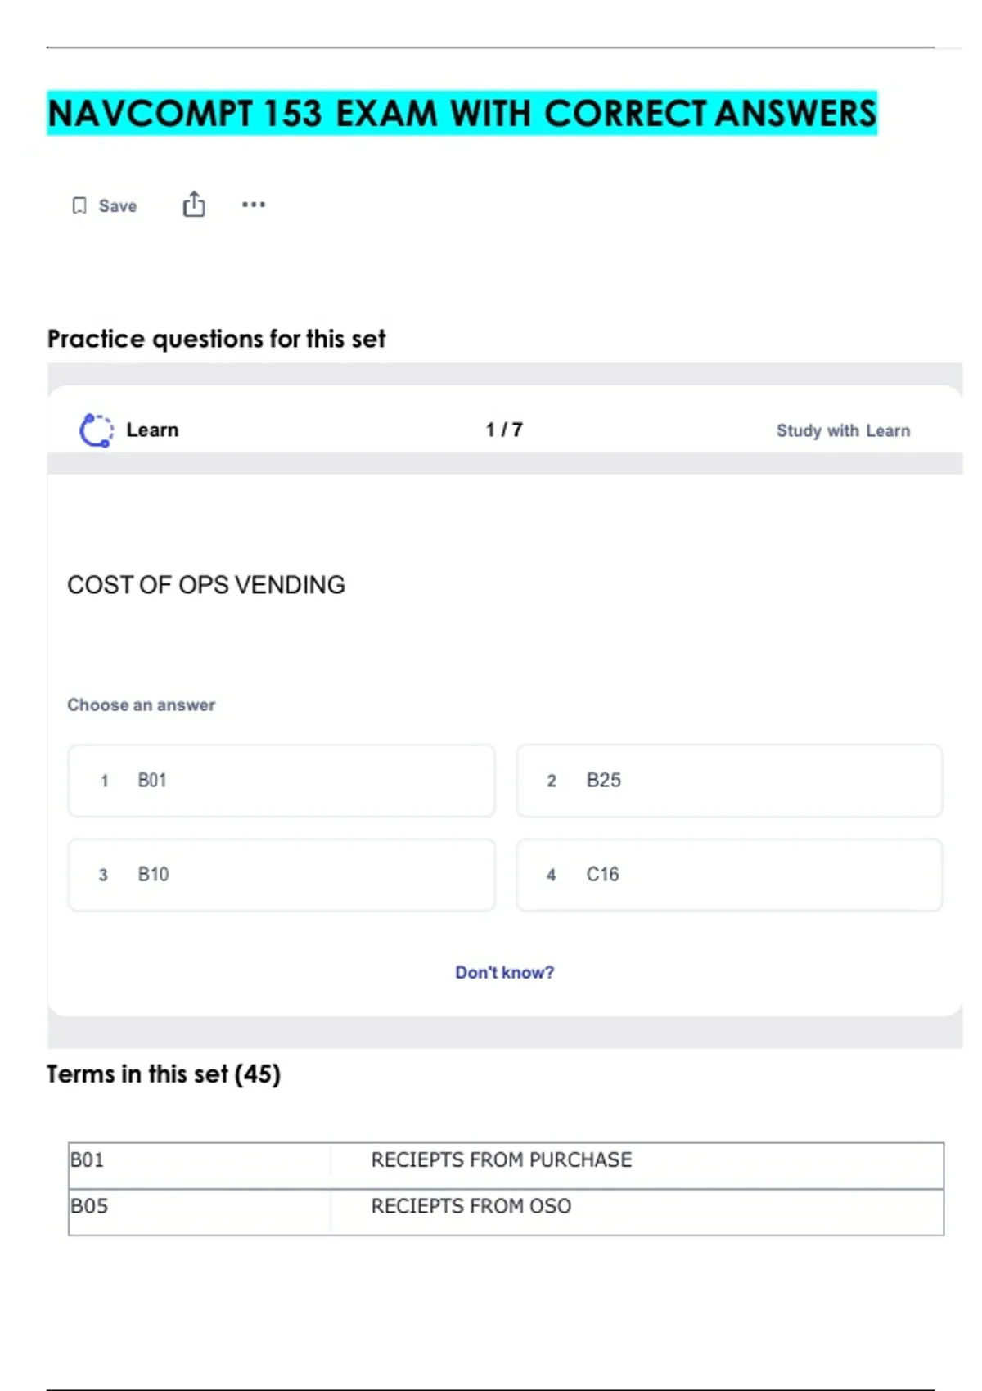Click the highlighted NAVCOMPT 153 exam title
The height and width of the screenshot is (1391, 982).
[x=462, y=113]
